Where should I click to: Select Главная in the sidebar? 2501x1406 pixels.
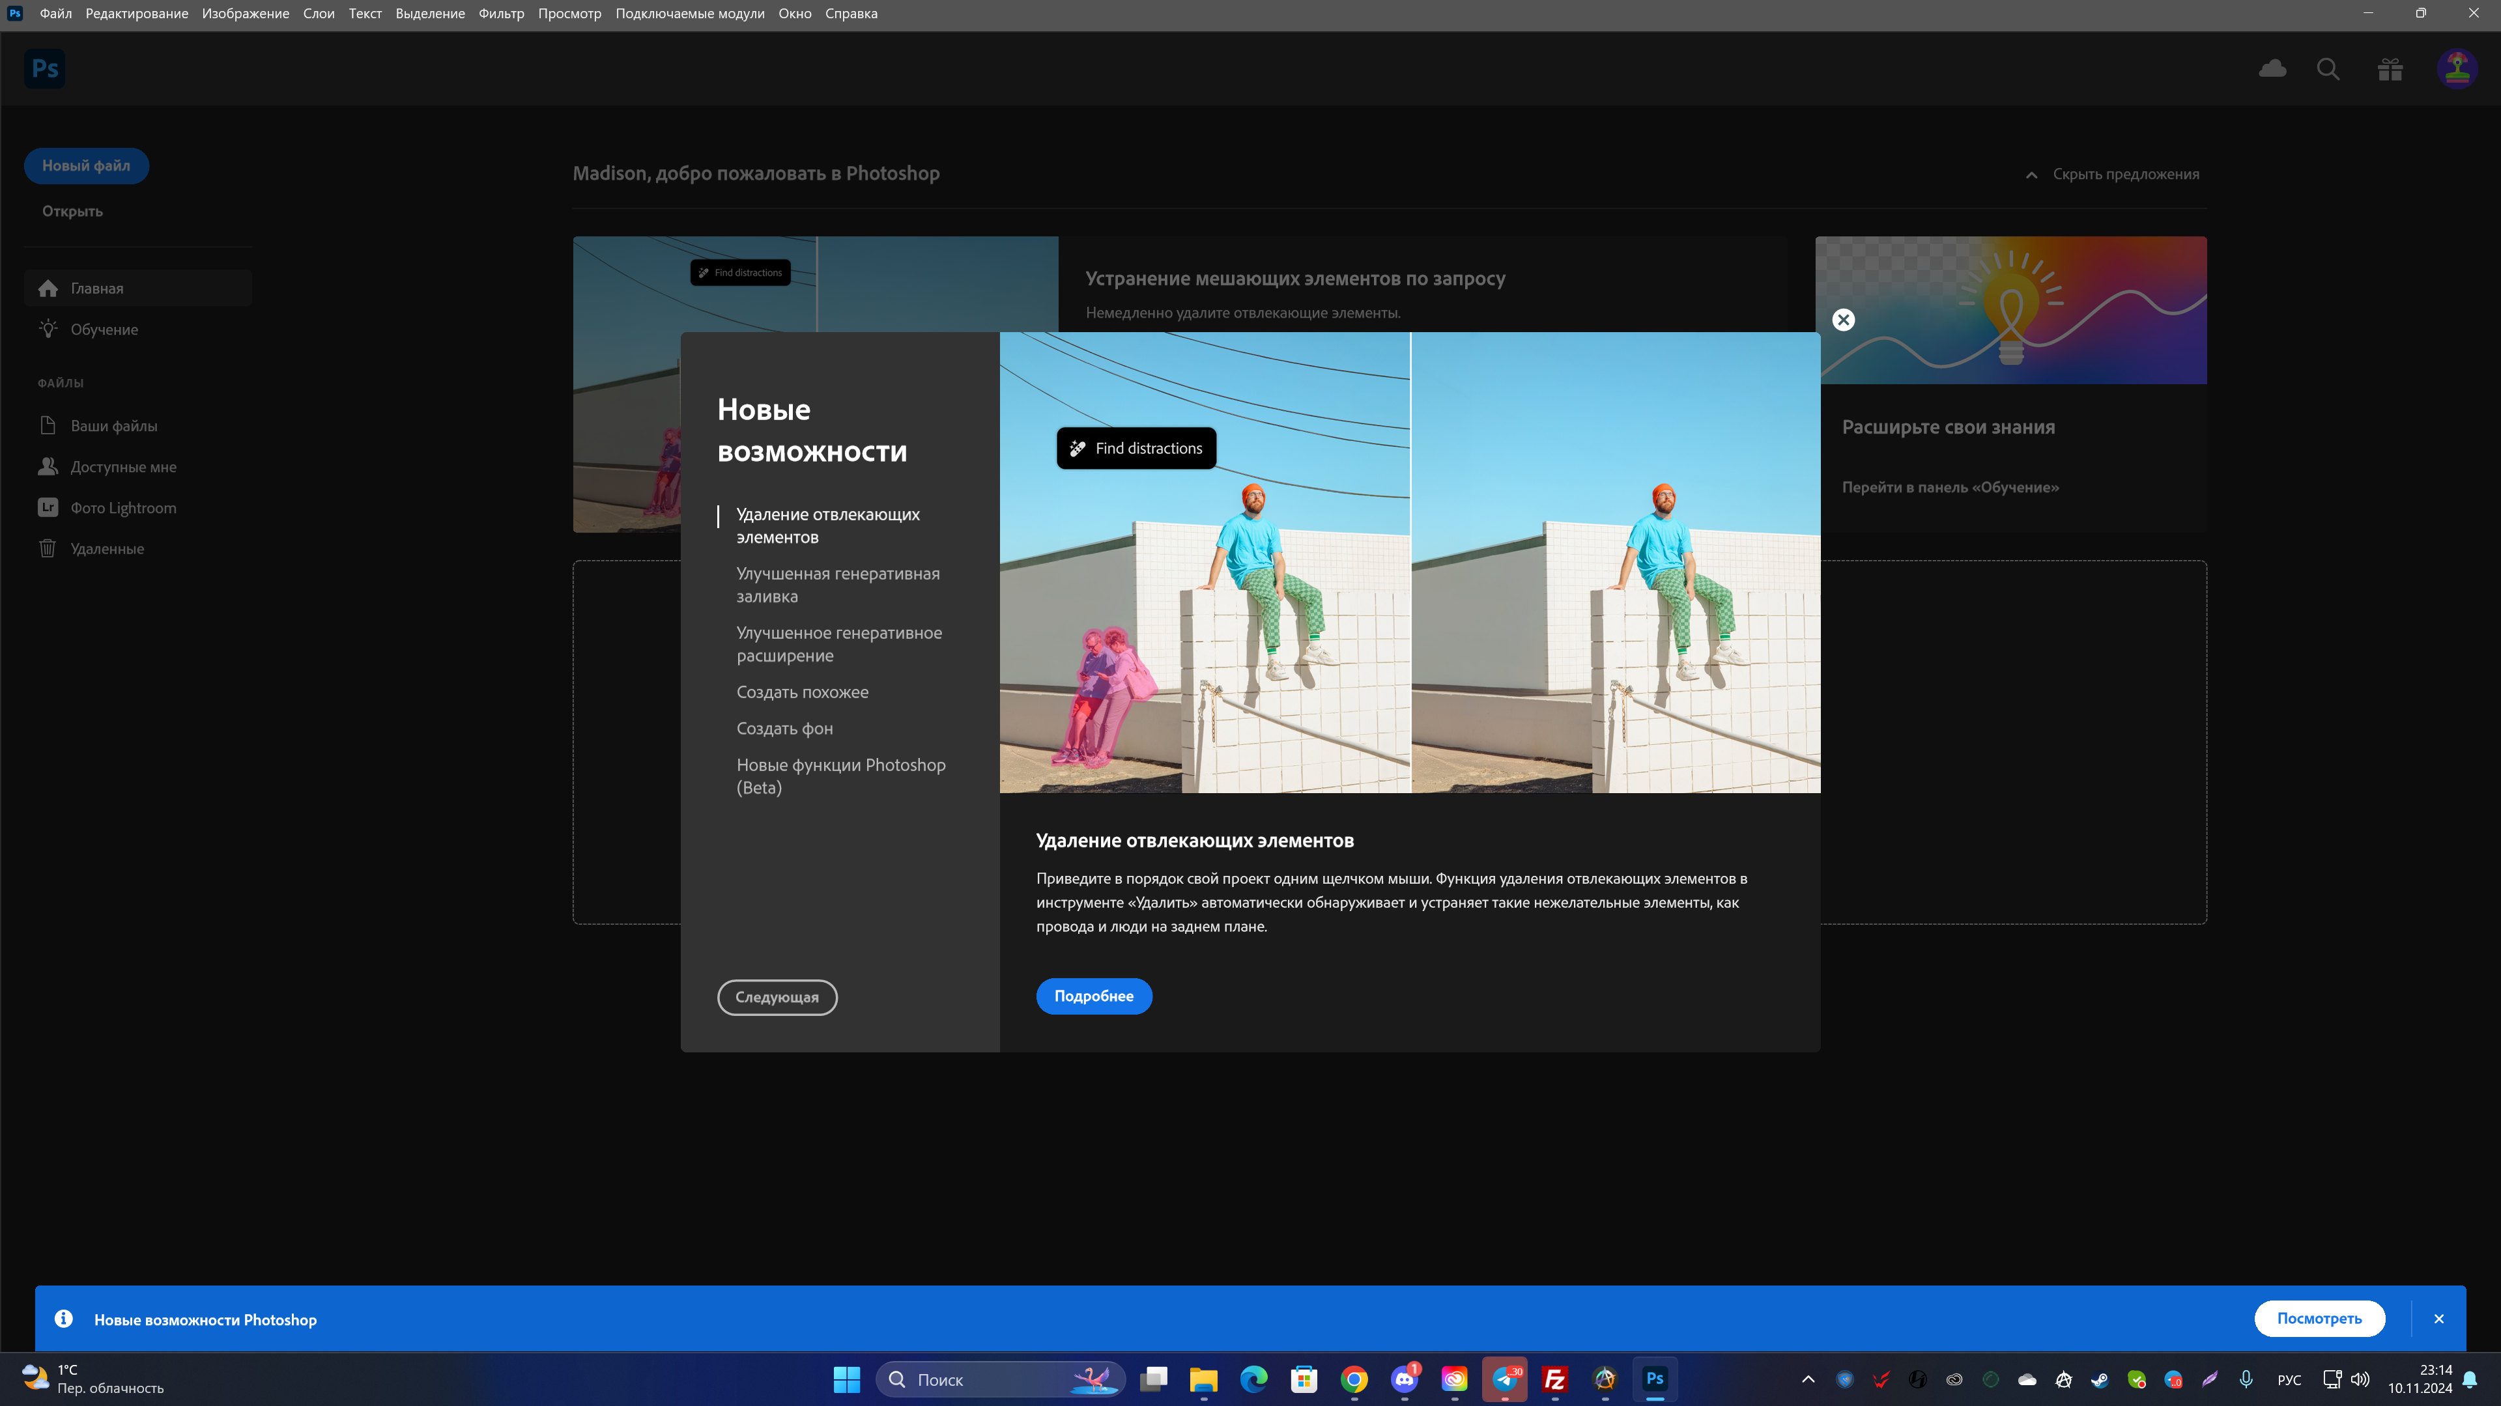coord(138,288)
